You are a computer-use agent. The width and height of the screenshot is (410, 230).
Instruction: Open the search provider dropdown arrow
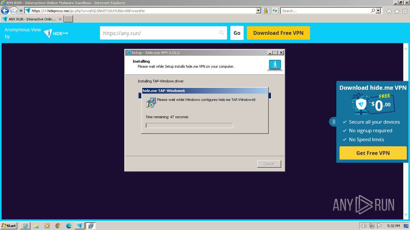tap(378, 11)
